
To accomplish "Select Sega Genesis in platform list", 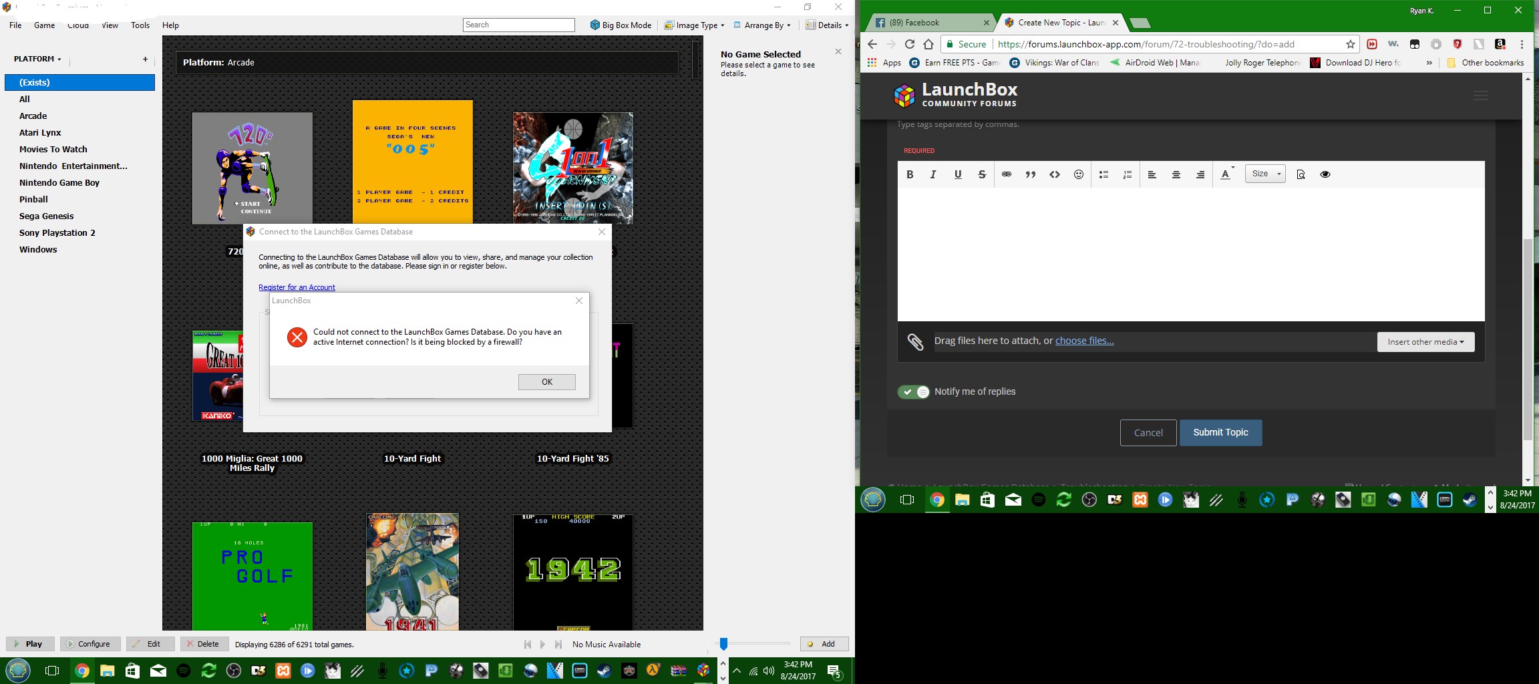I will [x=46, y=216].
